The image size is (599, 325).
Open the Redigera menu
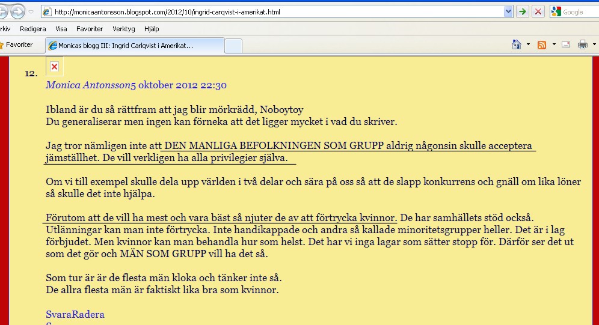(33, 29)
